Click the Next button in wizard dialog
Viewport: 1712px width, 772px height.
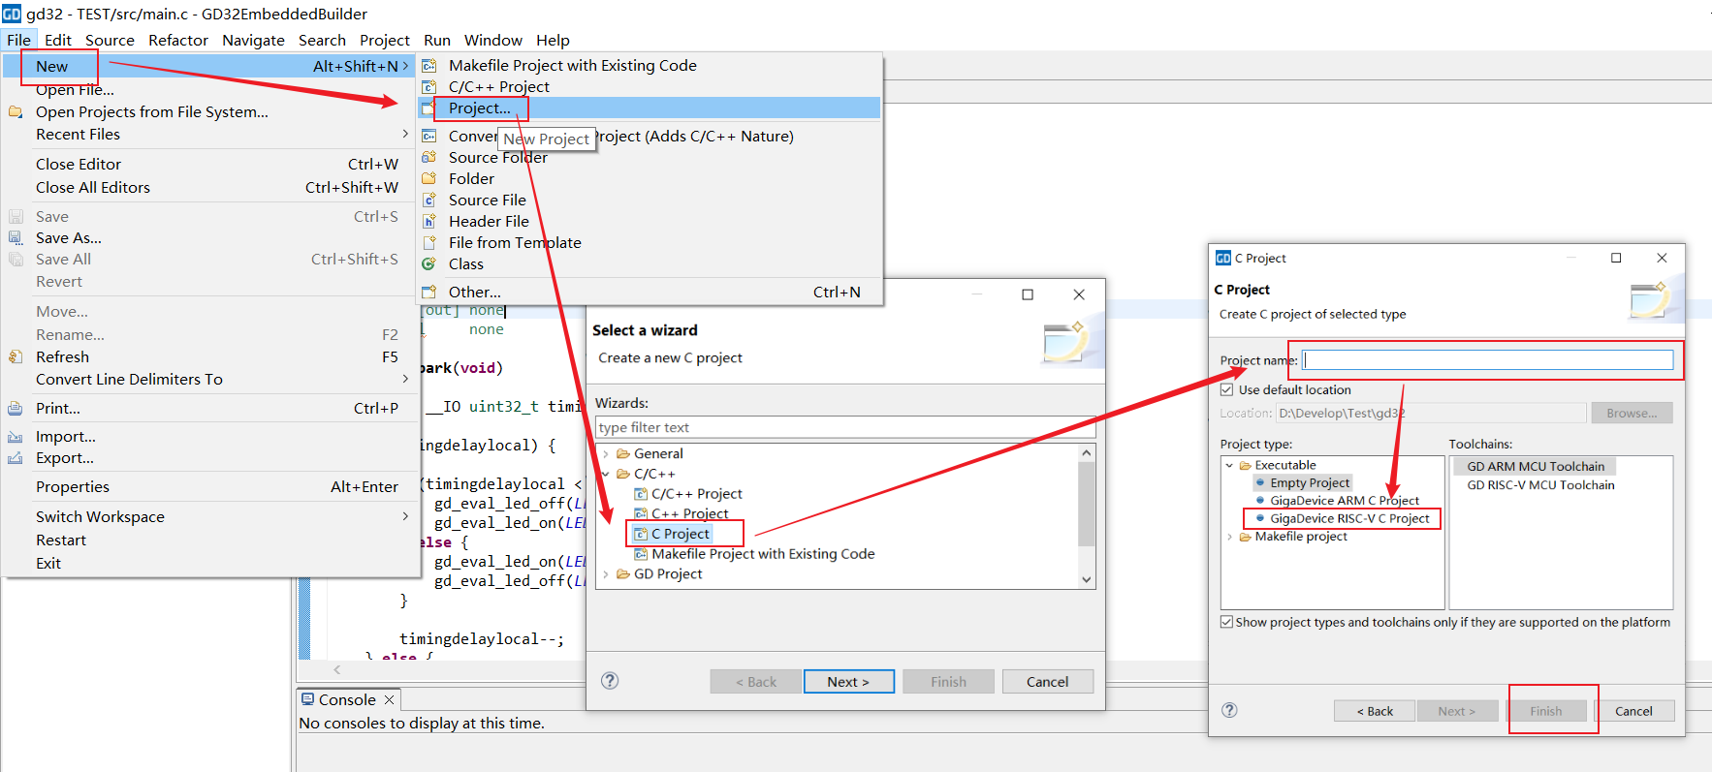(848, 681)
